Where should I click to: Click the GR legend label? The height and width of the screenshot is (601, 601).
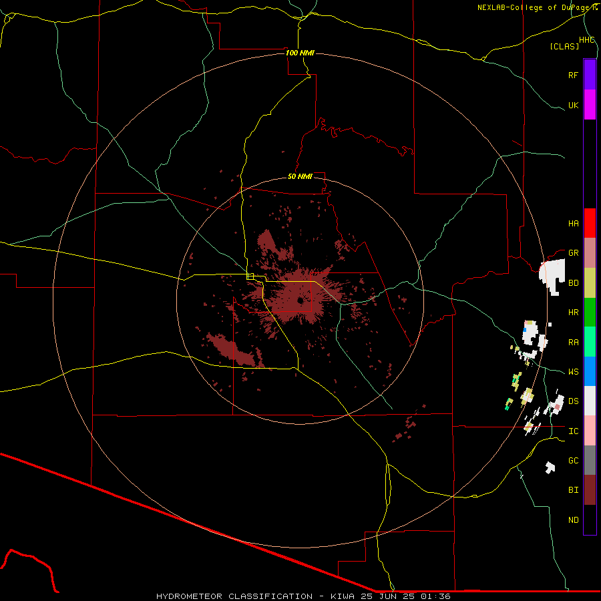[573, 253]
